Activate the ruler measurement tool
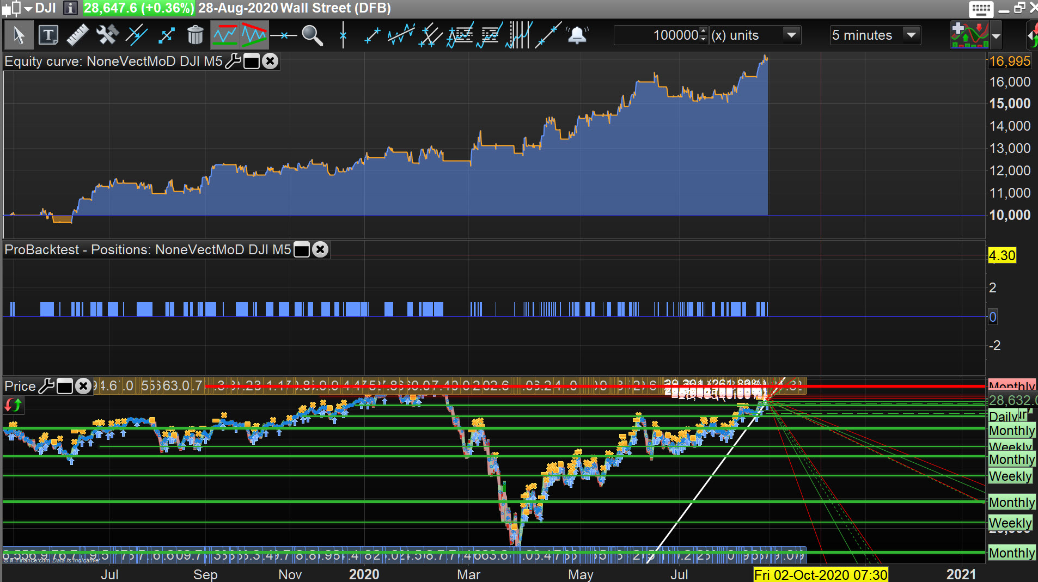1038x582 pixels. 78,35
